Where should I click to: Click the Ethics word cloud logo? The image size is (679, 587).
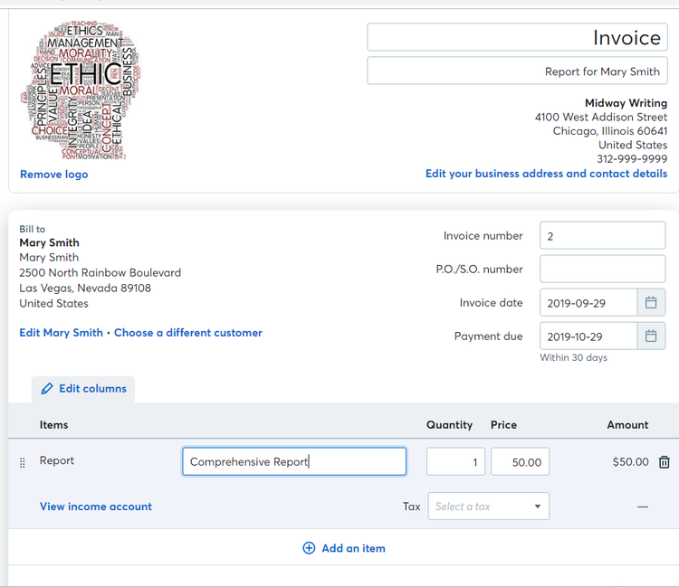(x=81, y=90)
